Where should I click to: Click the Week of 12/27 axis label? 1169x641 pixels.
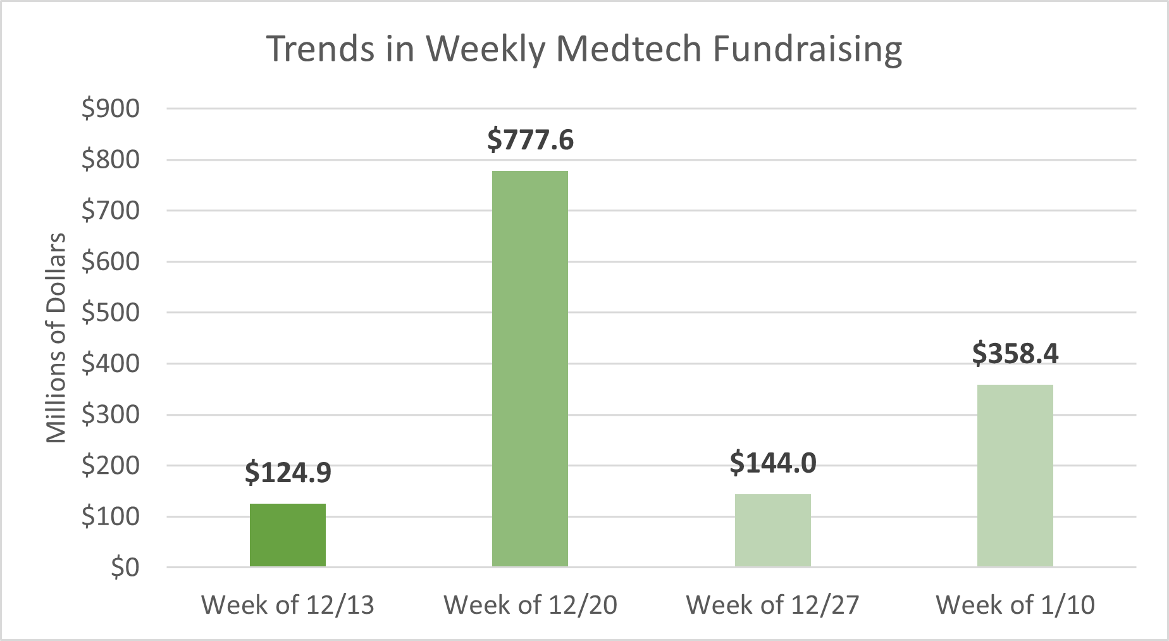click(772, 605)
